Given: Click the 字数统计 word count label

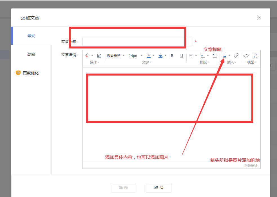Looking at the screenshot, I should (x=251, y=165).
